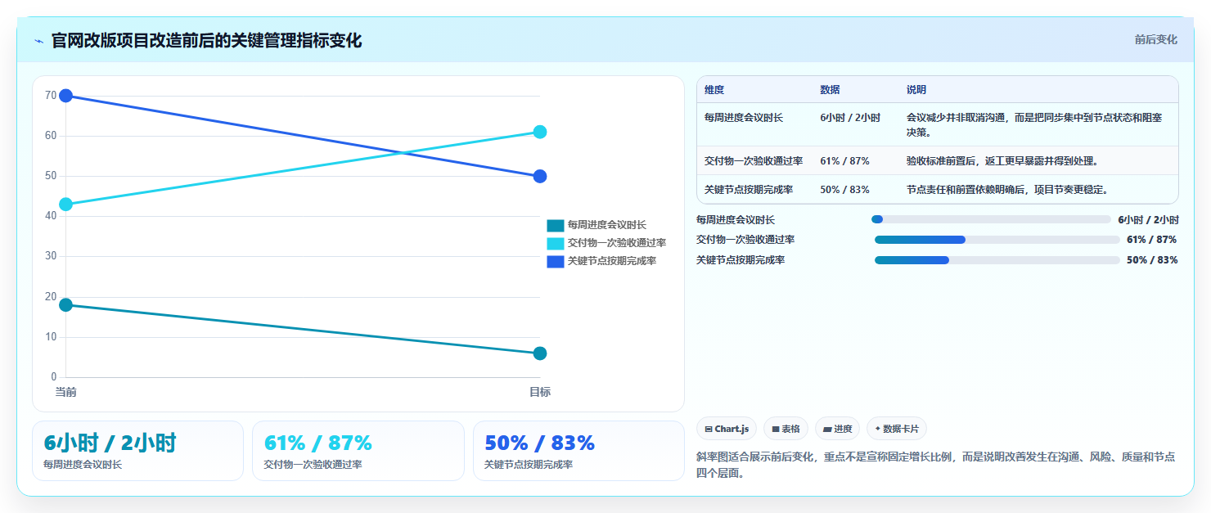Select the 61% / 87% data card
Viewport: 1211px width, 513px height.
[358, 451]
